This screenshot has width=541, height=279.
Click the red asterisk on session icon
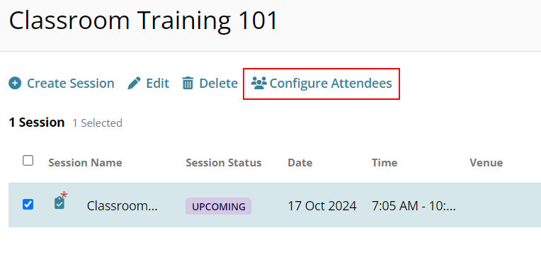click(x=64, y=195)
